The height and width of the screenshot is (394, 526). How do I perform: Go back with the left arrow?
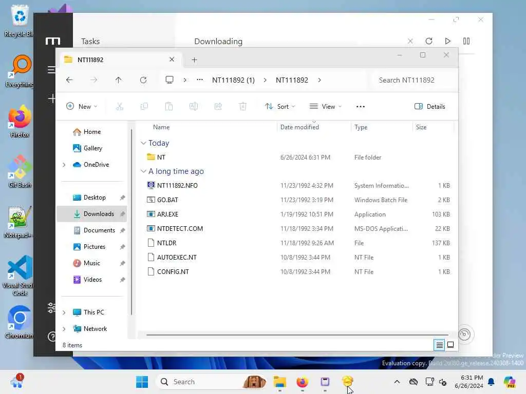pyautogui.click(x=69, y=80)
